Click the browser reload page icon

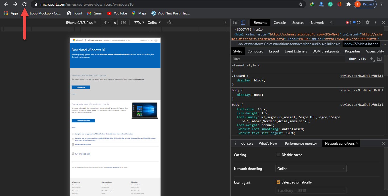(24, 4)
